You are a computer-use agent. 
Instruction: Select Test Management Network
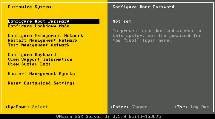39,45
